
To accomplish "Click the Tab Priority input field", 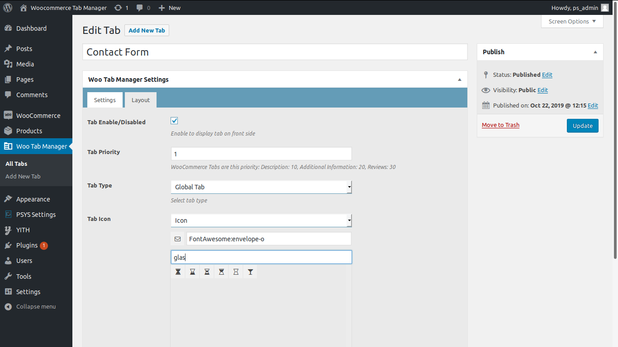I will (261, 154).
